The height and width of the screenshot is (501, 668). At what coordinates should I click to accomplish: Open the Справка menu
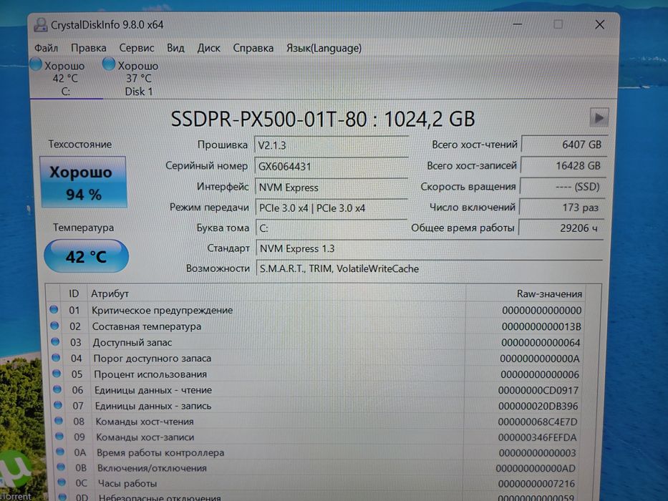[253, 48]
